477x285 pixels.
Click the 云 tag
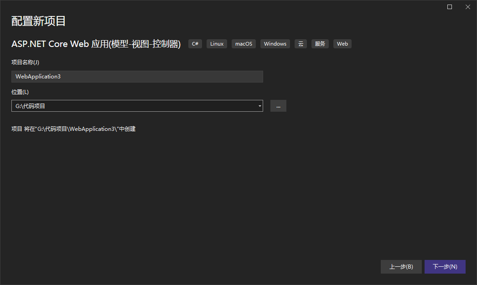(x=301, y=44)
